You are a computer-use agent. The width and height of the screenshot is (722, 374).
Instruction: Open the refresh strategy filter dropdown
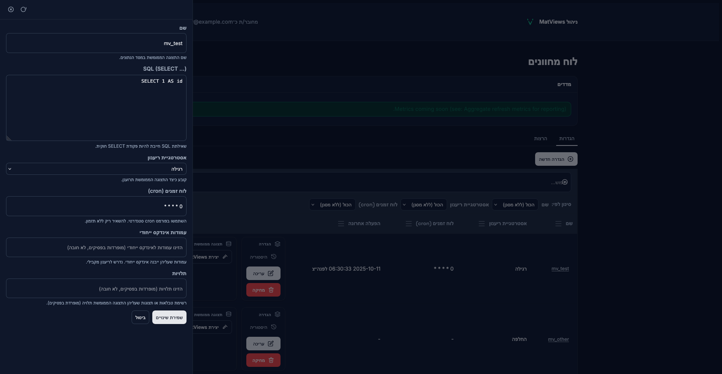tap(423, 204)
